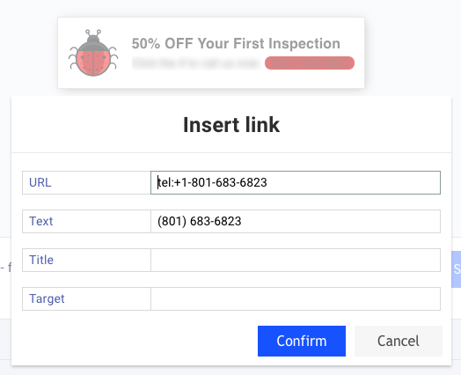Click the empty footer space left of Confirm

pyautogui.click(x=135, y=342)
